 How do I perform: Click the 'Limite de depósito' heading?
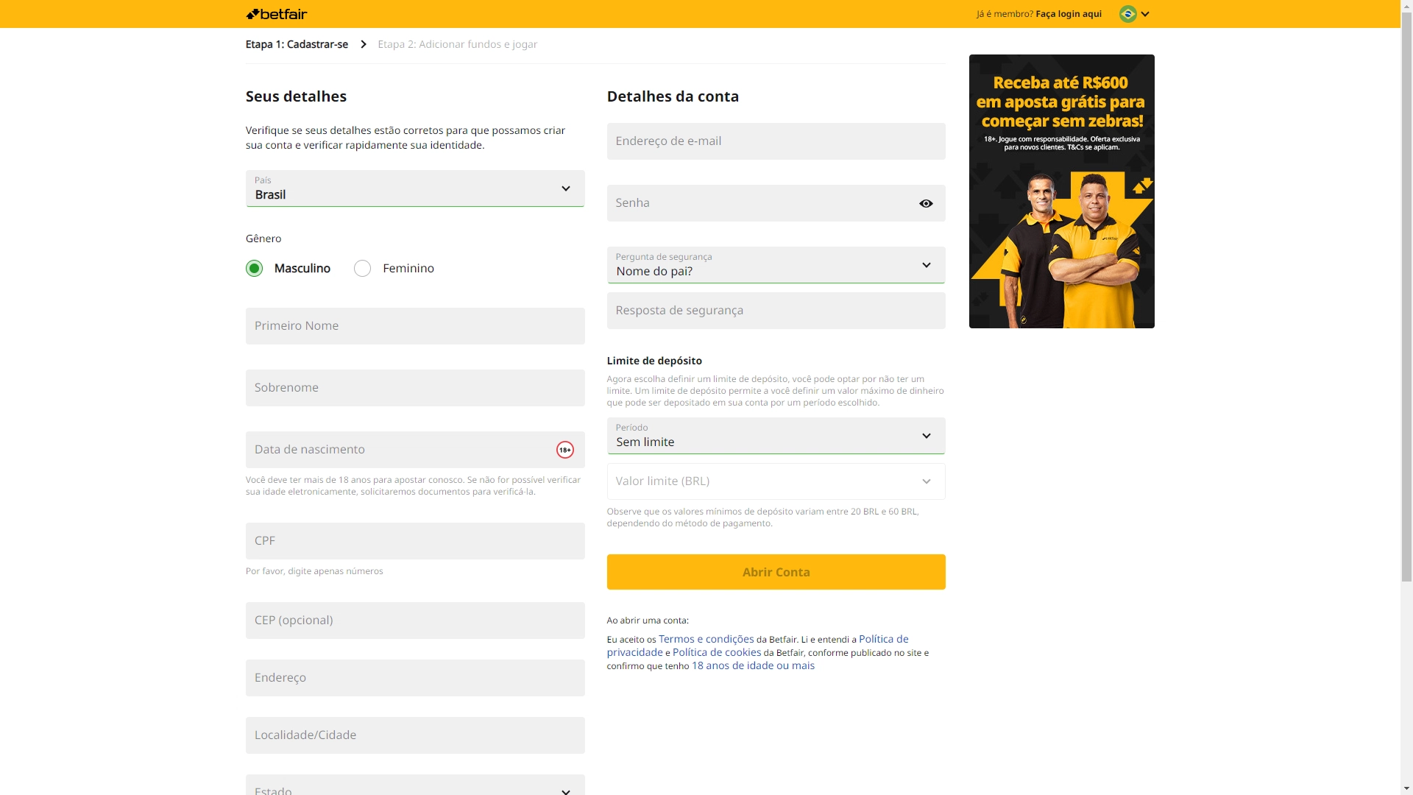(654, 361)
